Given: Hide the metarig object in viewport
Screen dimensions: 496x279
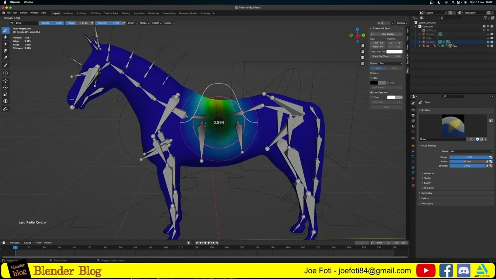Looking at the screenshot, I should pyautogui.click(x=488, y=42).
